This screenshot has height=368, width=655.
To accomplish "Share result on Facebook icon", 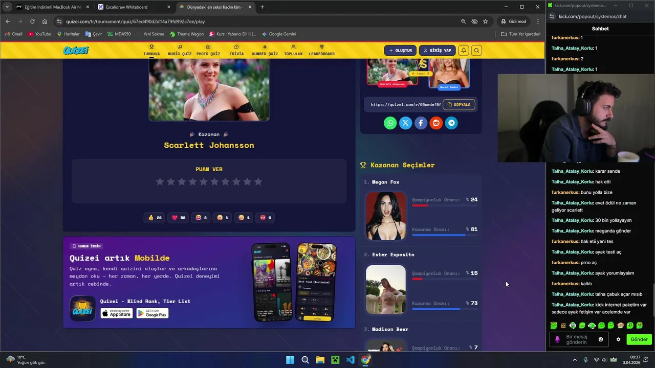I will 421,123.
